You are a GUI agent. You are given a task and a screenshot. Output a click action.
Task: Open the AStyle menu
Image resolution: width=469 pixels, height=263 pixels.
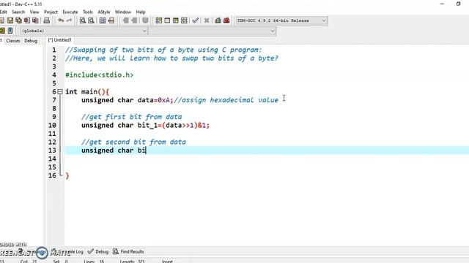[x=104, y=12]
